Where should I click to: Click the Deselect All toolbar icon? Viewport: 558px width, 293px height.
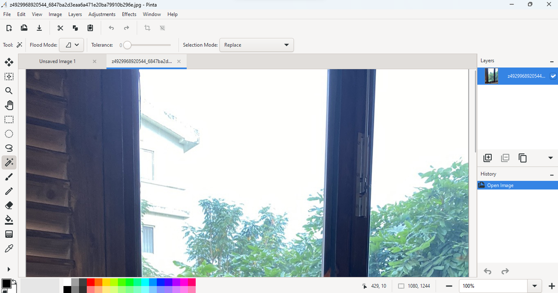click(162, 28)
